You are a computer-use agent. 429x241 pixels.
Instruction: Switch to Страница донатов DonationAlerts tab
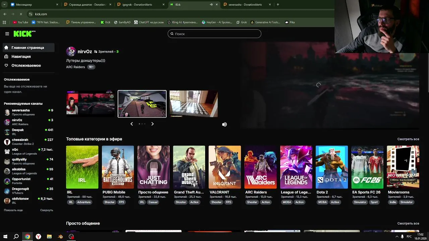[x=87, y=5]
